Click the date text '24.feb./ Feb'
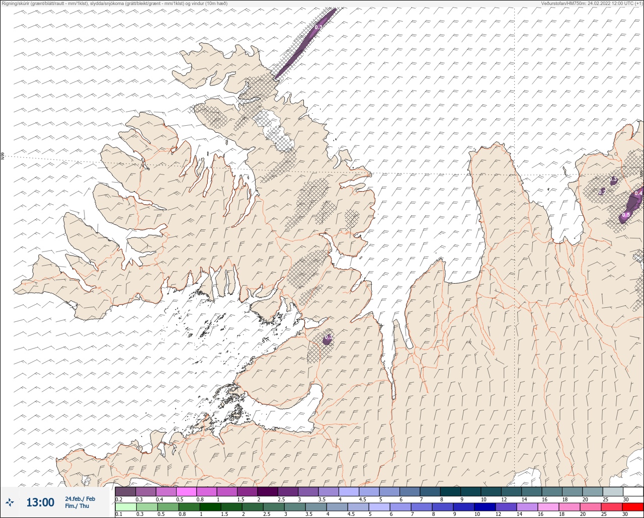Viewport: 644px width, 518px height. tap(80, 498)
